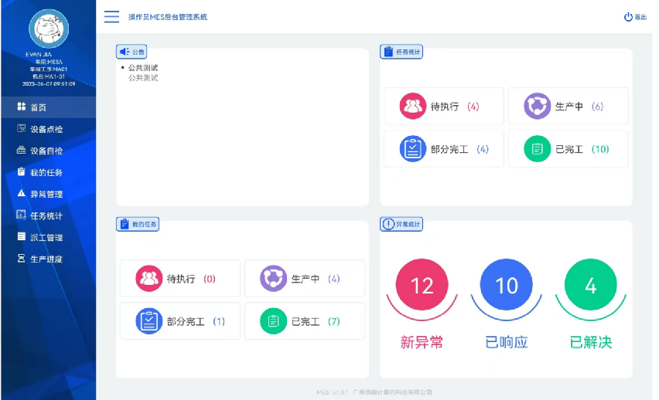Open 部分完工 (1) in 我的任务
This screenshot has width=659, height=400.
point(180,321)
